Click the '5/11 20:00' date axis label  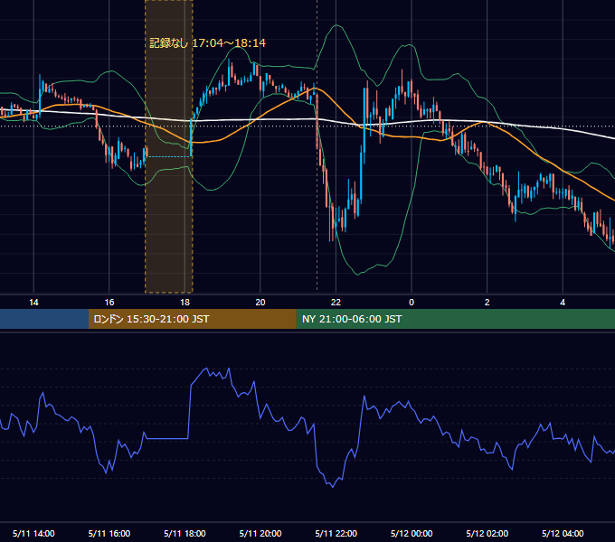click(260, 533)
